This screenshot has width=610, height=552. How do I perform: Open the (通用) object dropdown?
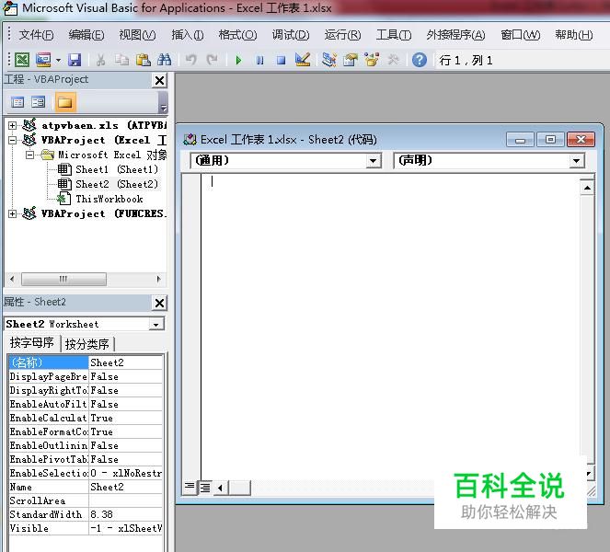click(x=373, y=161)
